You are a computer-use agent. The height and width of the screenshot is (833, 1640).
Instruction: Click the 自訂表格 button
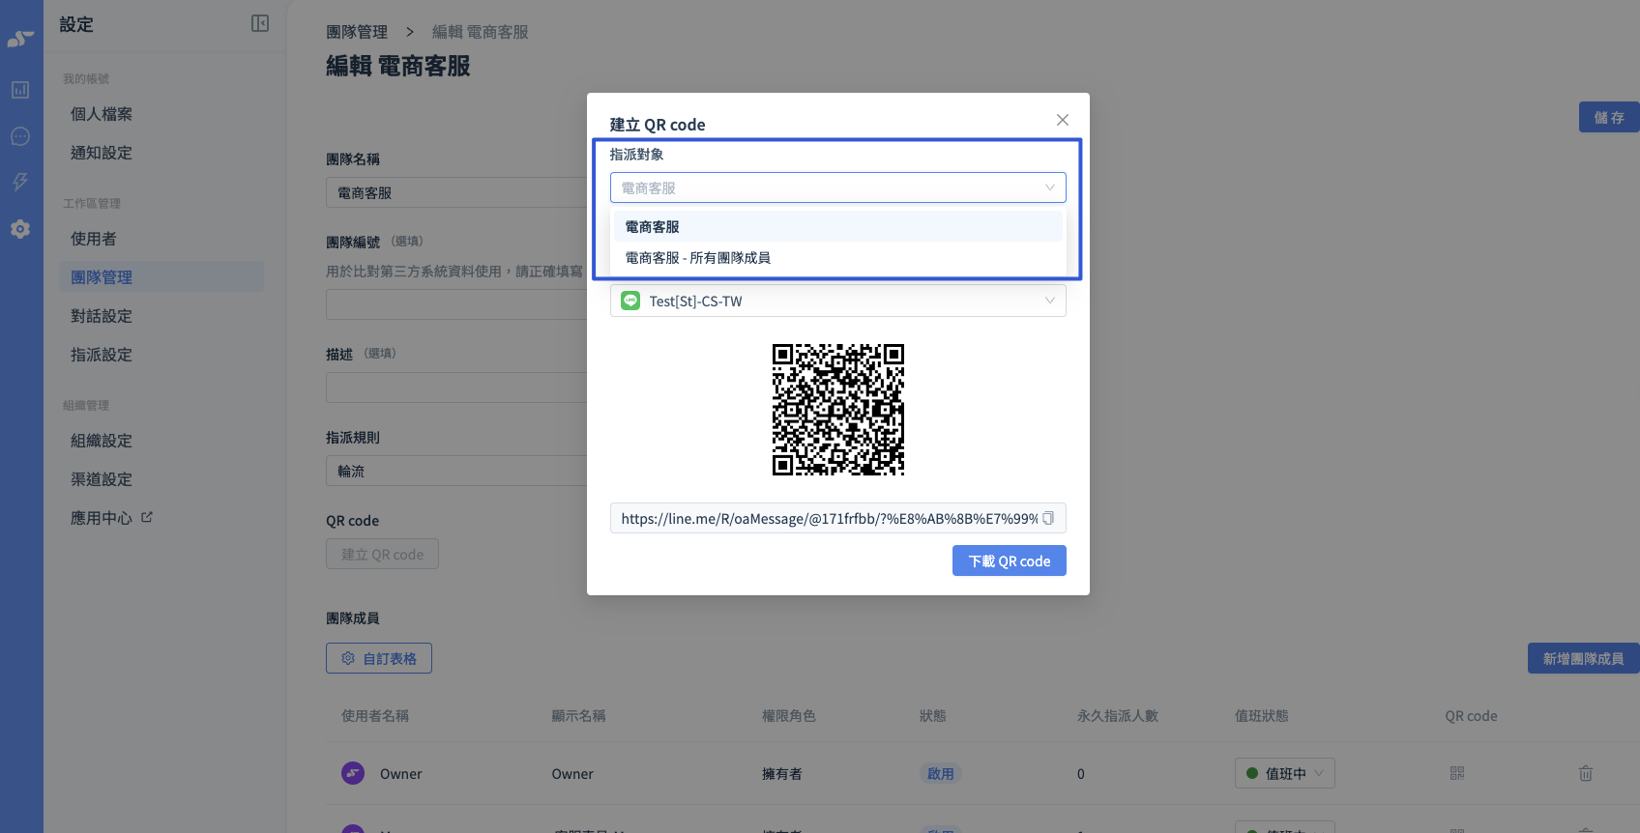379,658
